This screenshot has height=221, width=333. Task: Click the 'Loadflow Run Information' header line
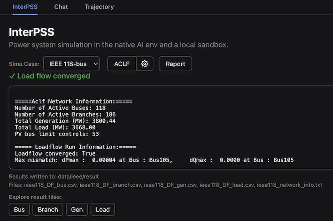point(75,147)
